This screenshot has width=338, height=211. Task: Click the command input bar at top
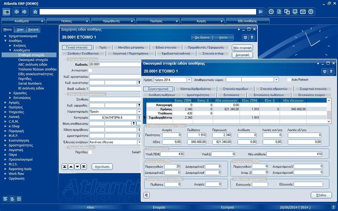click(x=148, y=12)
